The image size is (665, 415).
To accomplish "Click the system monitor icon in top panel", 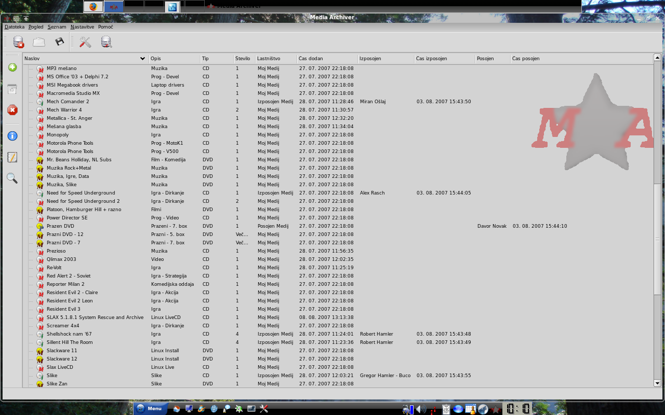I will tap(172, 7).
